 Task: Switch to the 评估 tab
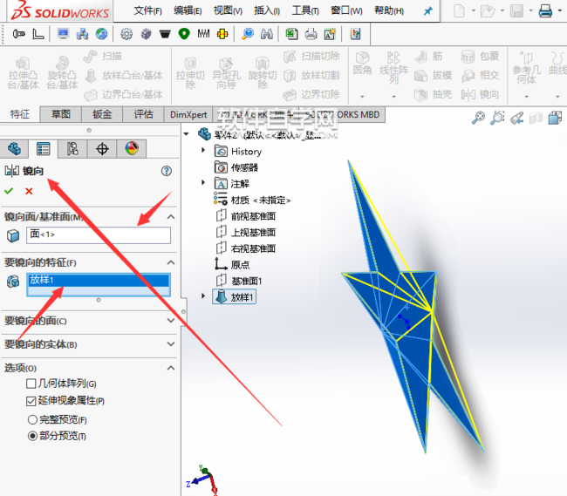coord(144,114)
